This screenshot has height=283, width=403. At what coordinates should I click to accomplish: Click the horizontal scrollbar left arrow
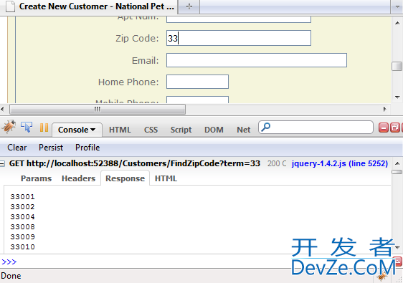(2, 109)
